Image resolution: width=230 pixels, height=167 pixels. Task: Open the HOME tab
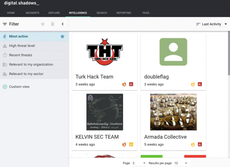(11, 13)
